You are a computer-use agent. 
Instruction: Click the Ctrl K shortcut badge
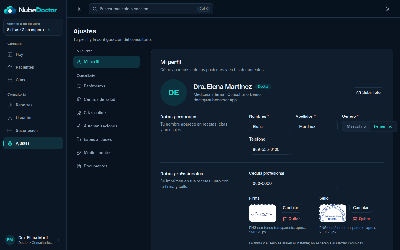(204, 9)
